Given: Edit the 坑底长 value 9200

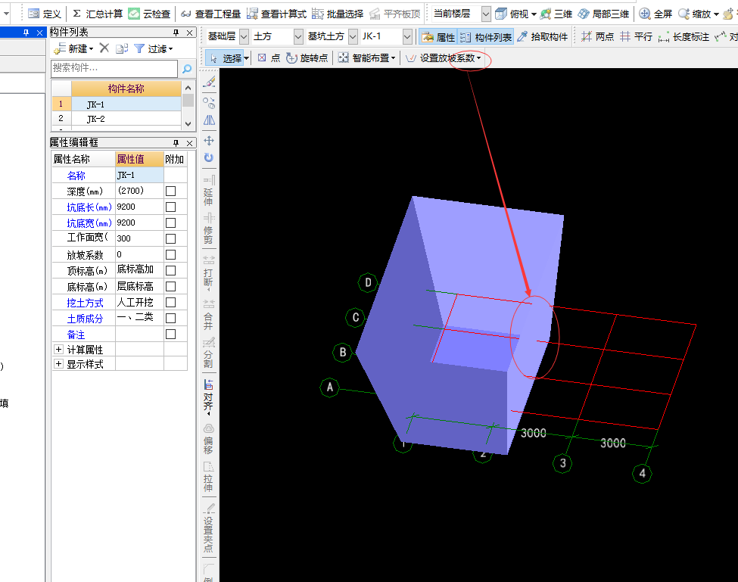Looking at the screenshot, I should 139,207.
